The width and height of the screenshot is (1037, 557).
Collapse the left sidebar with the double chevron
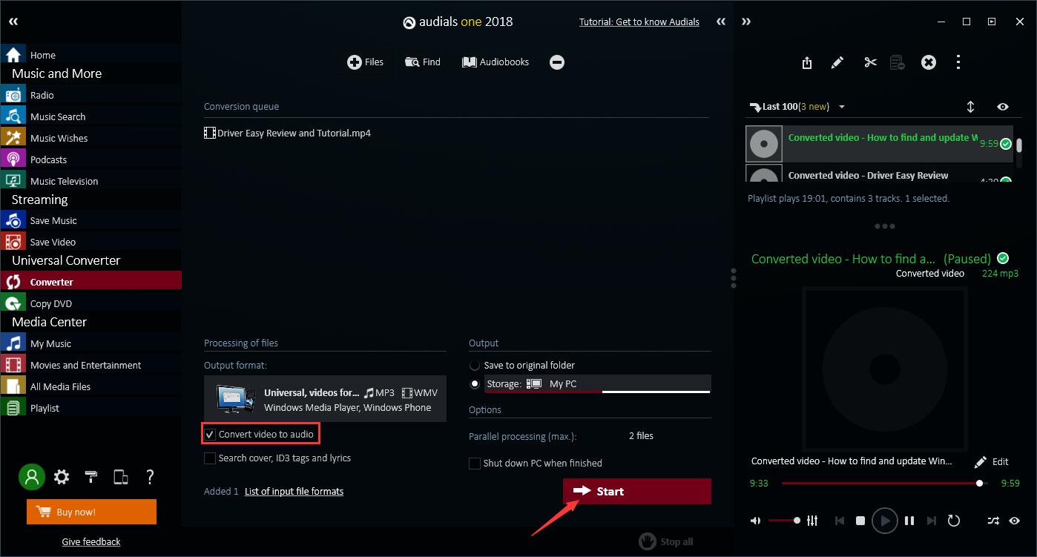pyautogui.click(x=13, y=22)
